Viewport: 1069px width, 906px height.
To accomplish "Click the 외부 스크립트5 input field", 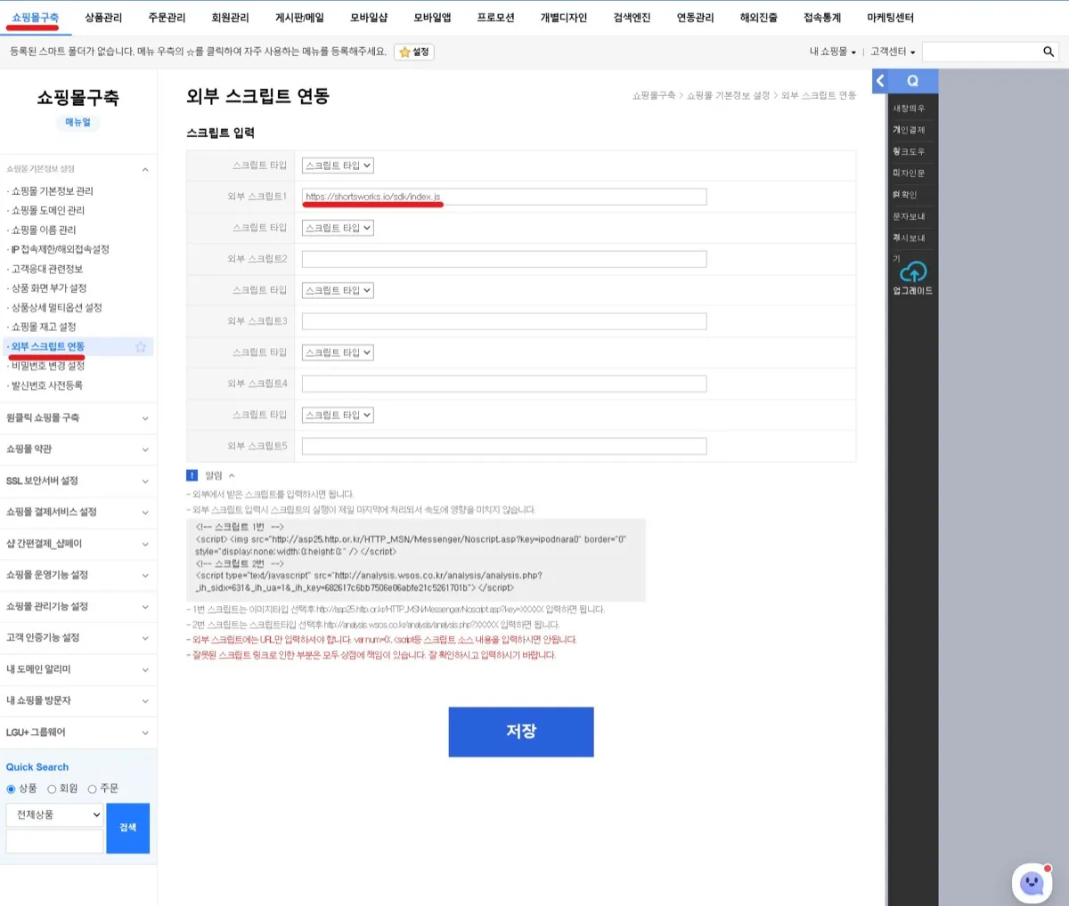I will tap(504, 446).
